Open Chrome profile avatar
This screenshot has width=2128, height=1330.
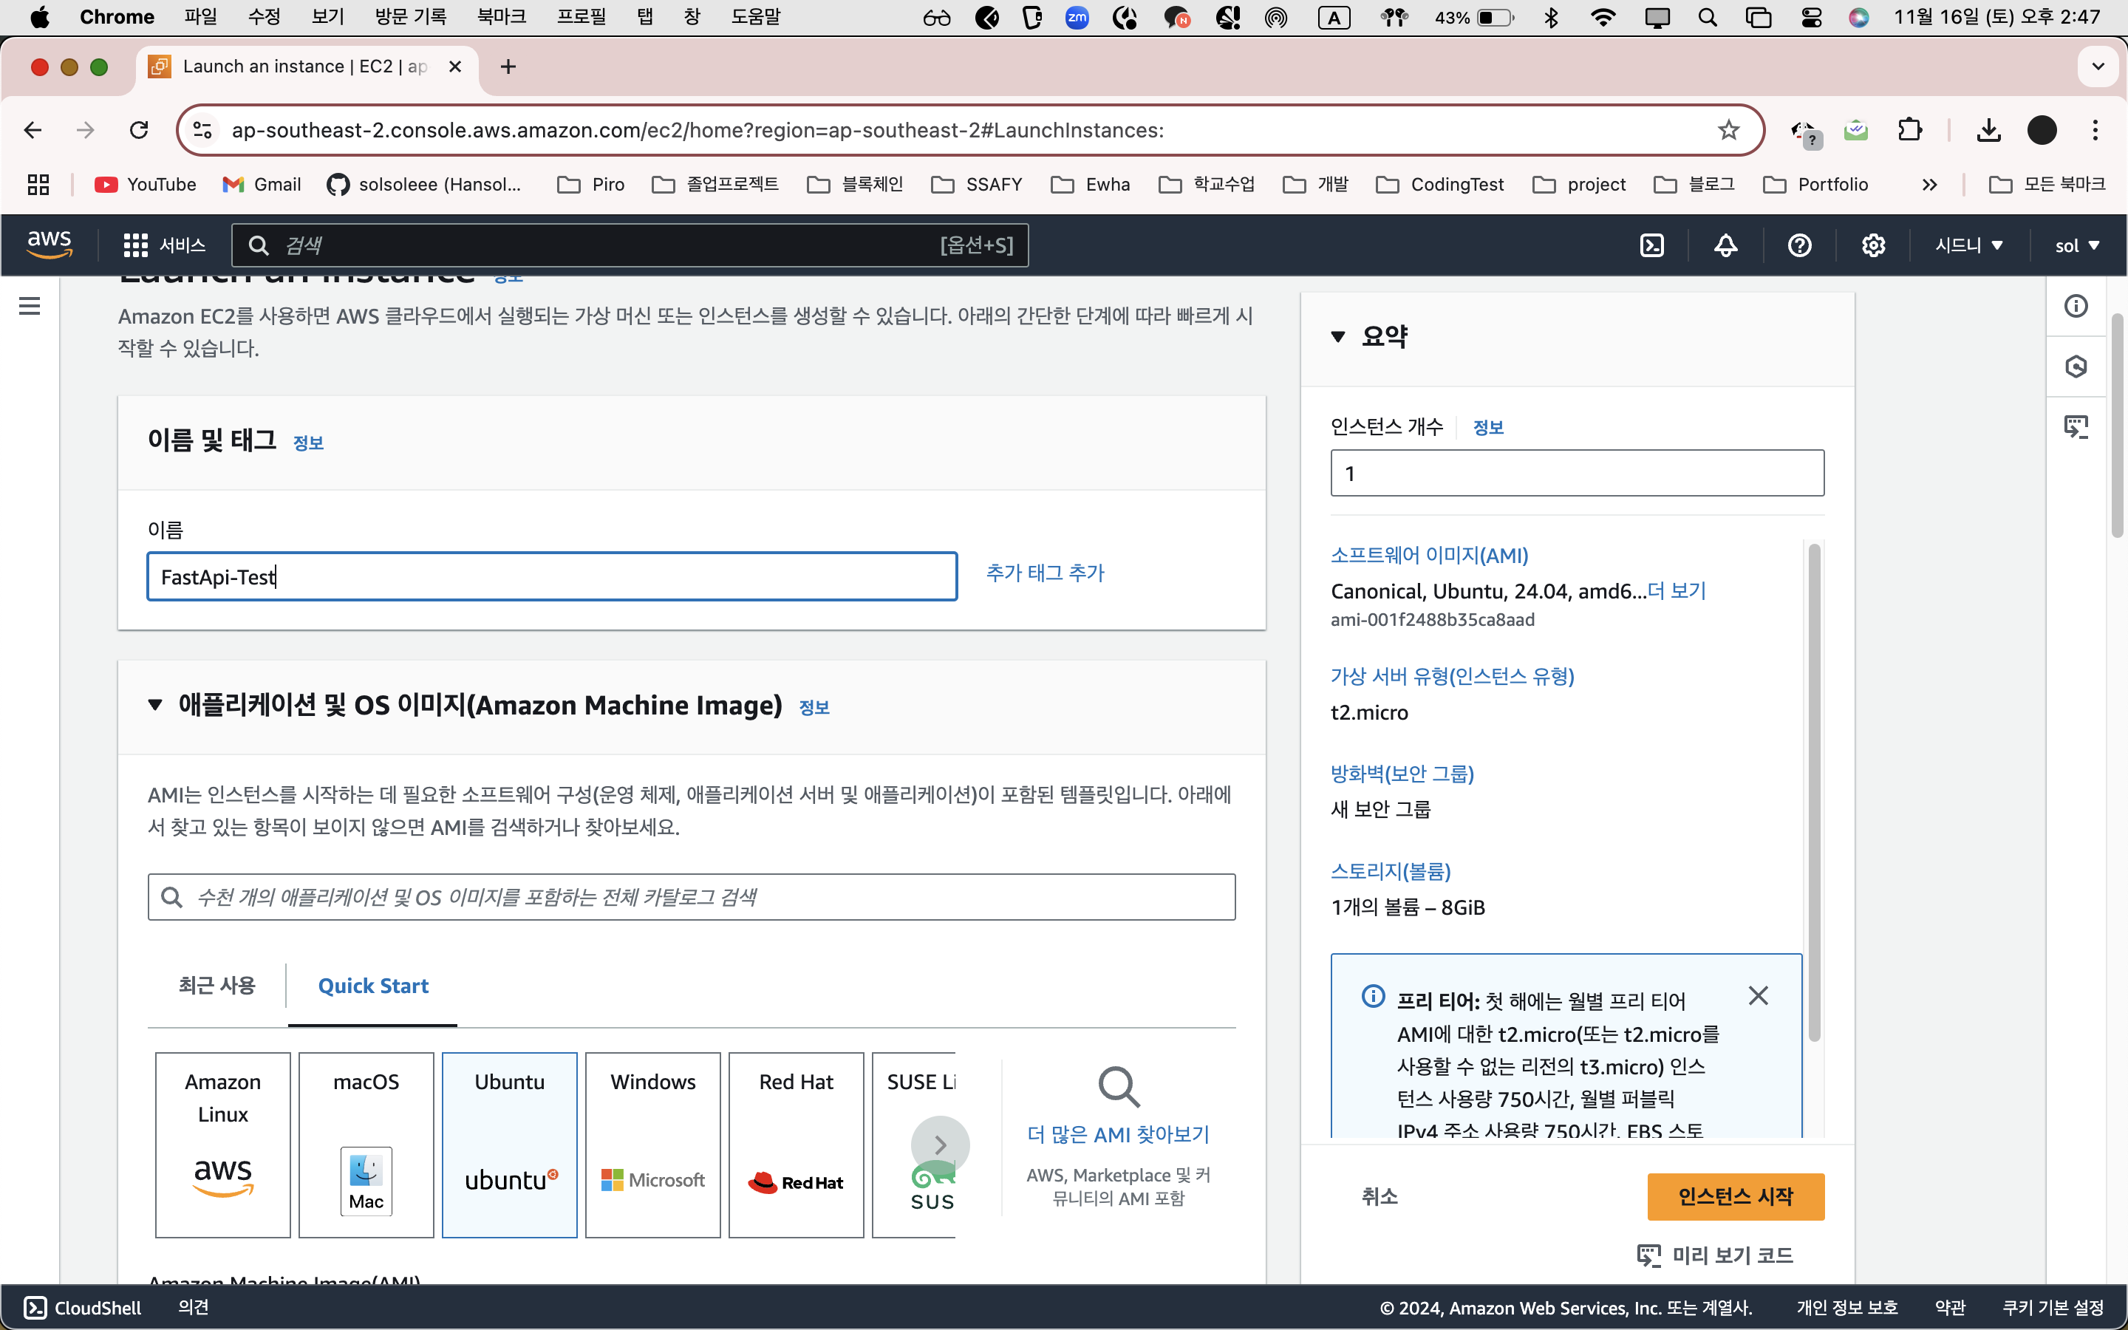coord(2042,130)
